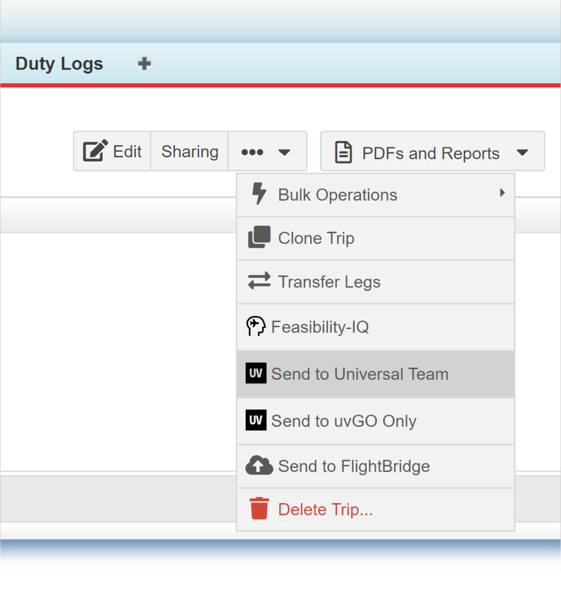Select the Send to uvGO Only text
Image resolution: width=561 pixels, height=592 pixels.
(x=344, y=421)
